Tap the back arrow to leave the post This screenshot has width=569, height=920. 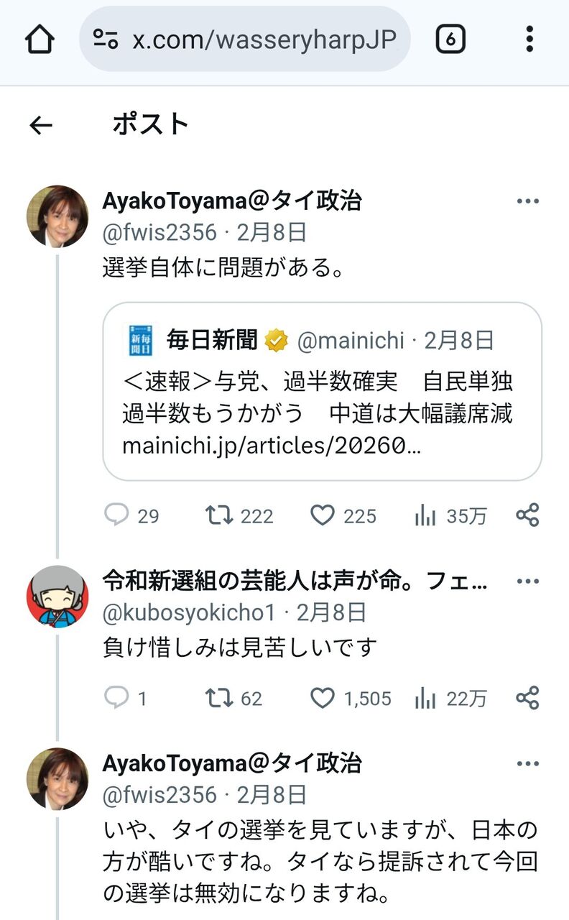(41, 125)
